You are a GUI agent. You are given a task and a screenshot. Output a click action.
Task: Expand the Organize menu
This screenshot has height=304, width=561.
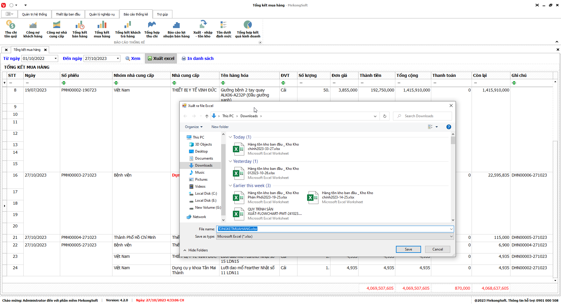tap(193, 127)
